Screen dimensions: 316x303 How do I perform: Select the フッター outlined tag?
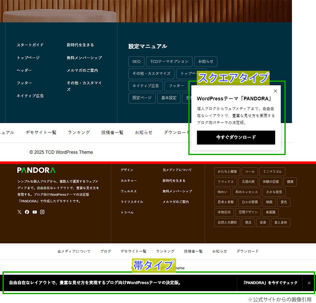tap(177, 86)
